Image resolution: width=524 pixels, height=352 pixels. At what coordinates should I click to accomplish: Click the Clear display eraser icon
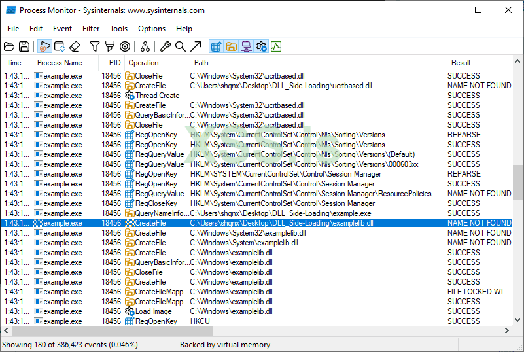tap(75, 46)
